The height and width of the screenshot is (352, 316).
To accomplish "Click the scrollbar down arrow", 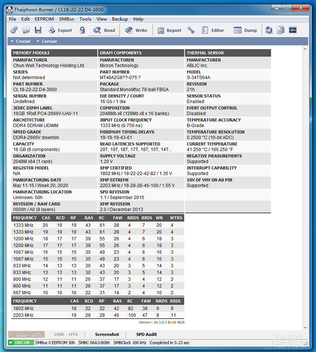I will [x=305, y=328].
